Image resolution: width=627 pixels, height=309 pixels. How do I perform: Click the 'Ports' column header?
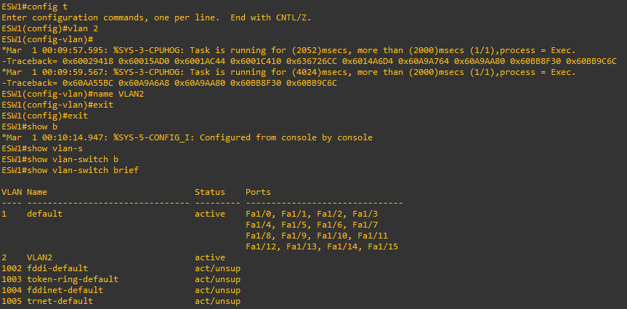tap(259, 192)
